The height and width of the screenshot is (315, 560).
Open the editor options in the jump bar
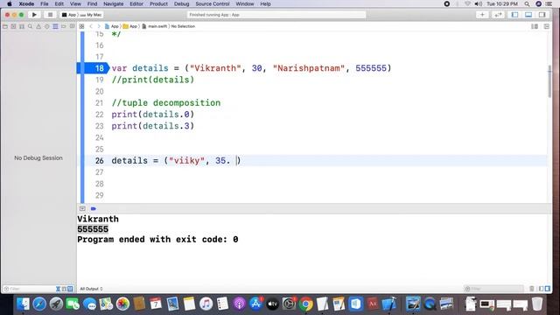click(x=535, y=26)
